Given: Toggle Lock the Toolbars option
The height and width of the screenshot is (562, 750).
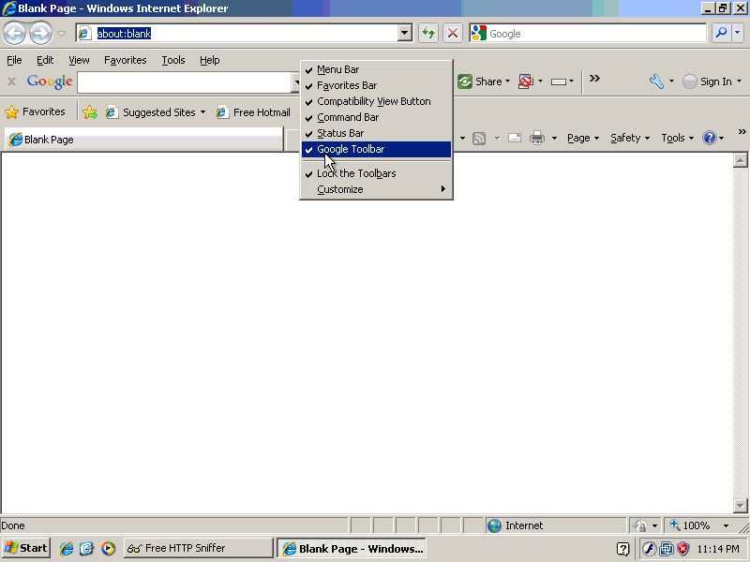Looking at the screenshot, I should click(376, 173).
